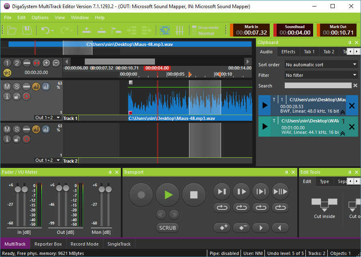361x257 pixels.
Task: Open the mixer faders toolbar icon
Action: (x=180, y=30)
